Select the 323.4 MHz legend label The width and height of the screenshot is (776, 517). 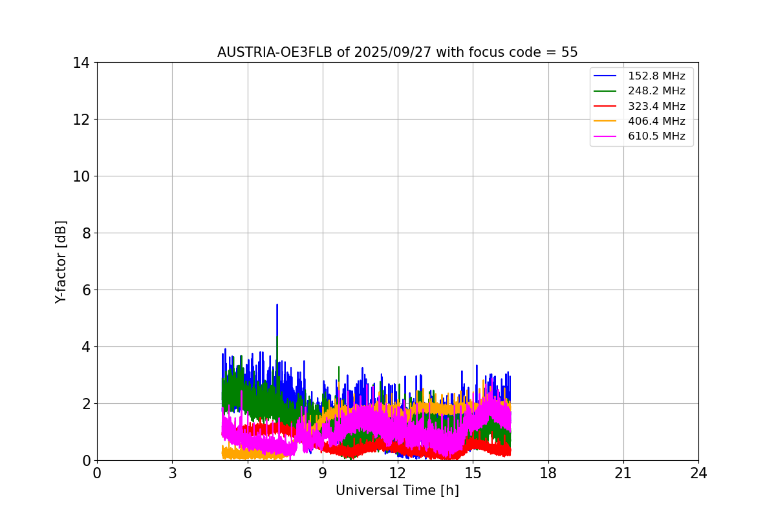(656, 106)
